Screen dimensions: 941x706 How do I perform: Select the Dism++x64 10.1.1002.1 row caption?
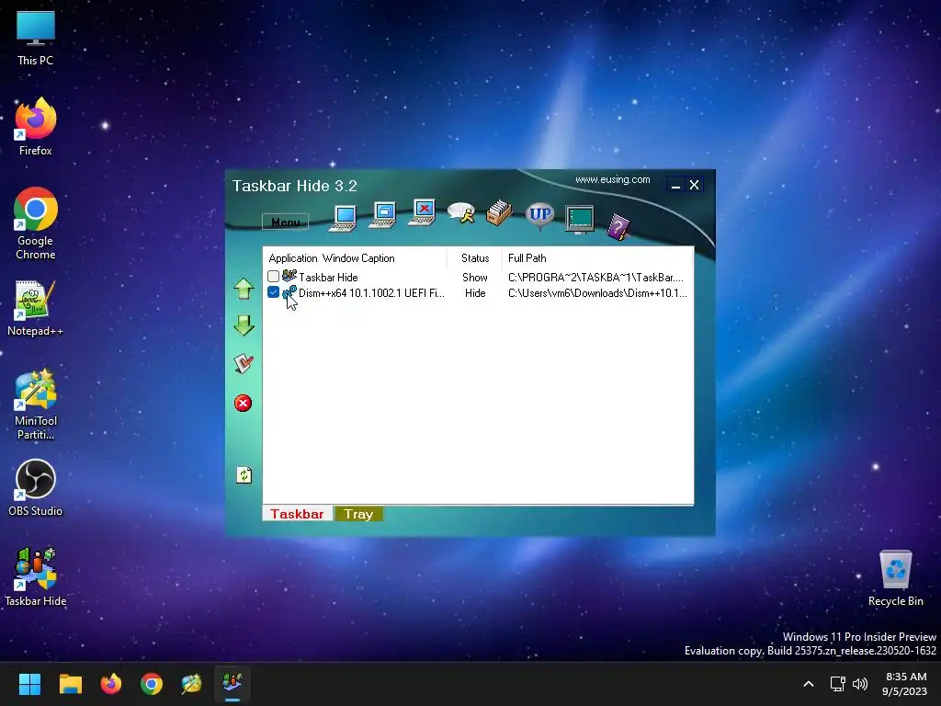371,293
